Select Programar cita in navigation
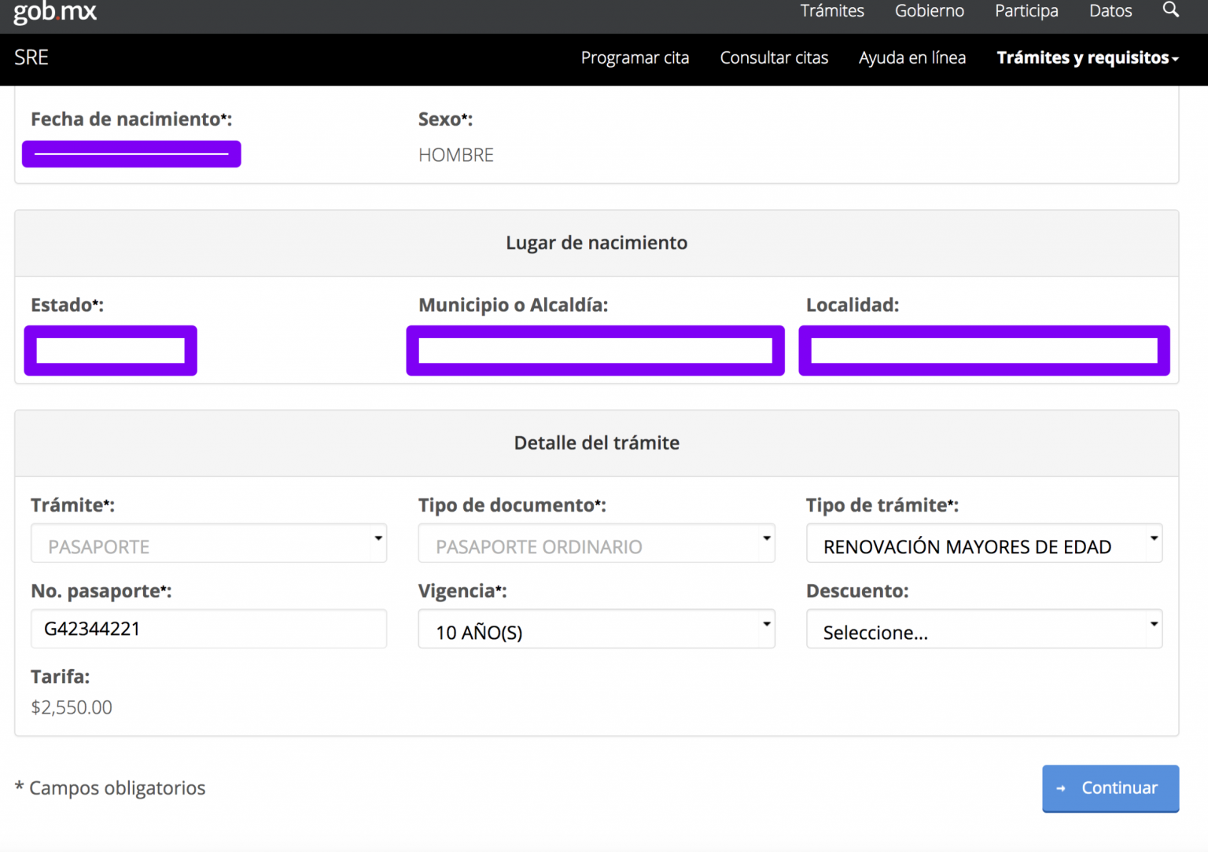Viewport: 1208px width, 852px height. [635, 58]
